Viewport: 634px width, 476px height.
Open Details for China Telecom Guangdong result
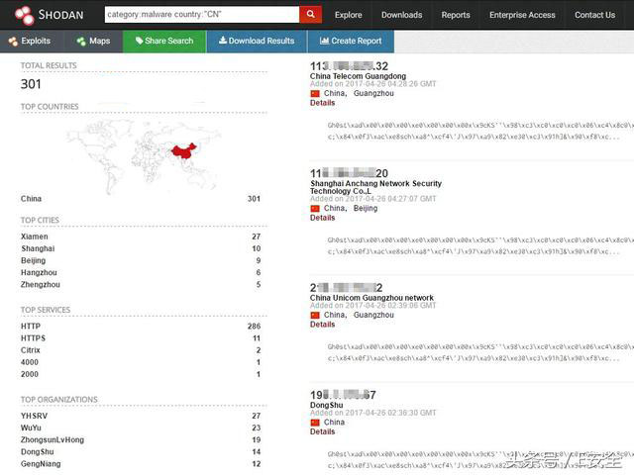point(322,103)
